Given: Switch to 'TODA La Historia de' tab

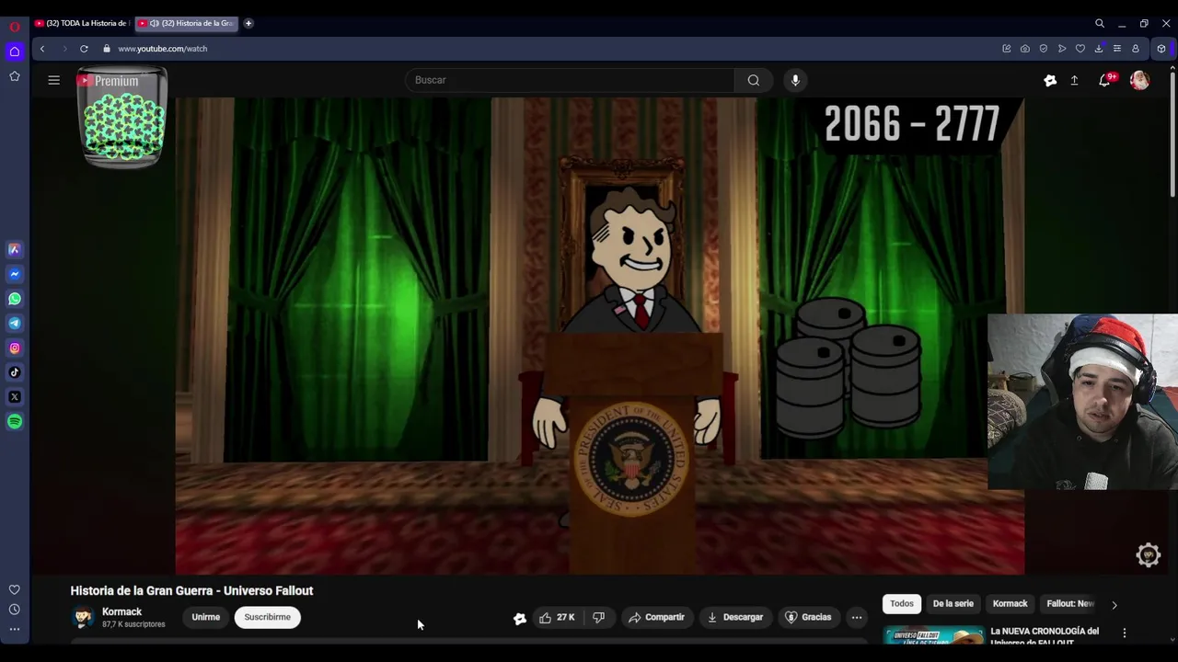Looking at the screenshot, I should 83,24.
